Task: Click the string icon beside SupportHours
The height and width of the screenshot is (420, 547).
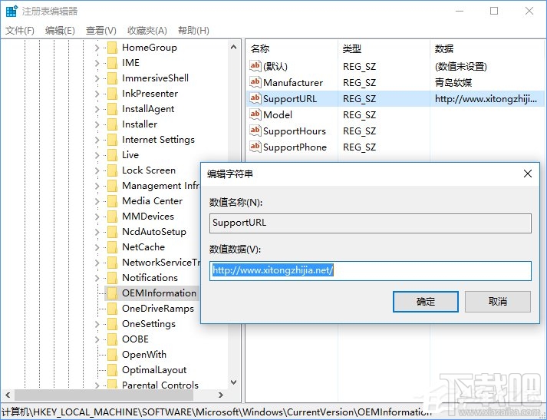Action: [x=255, y=131]
